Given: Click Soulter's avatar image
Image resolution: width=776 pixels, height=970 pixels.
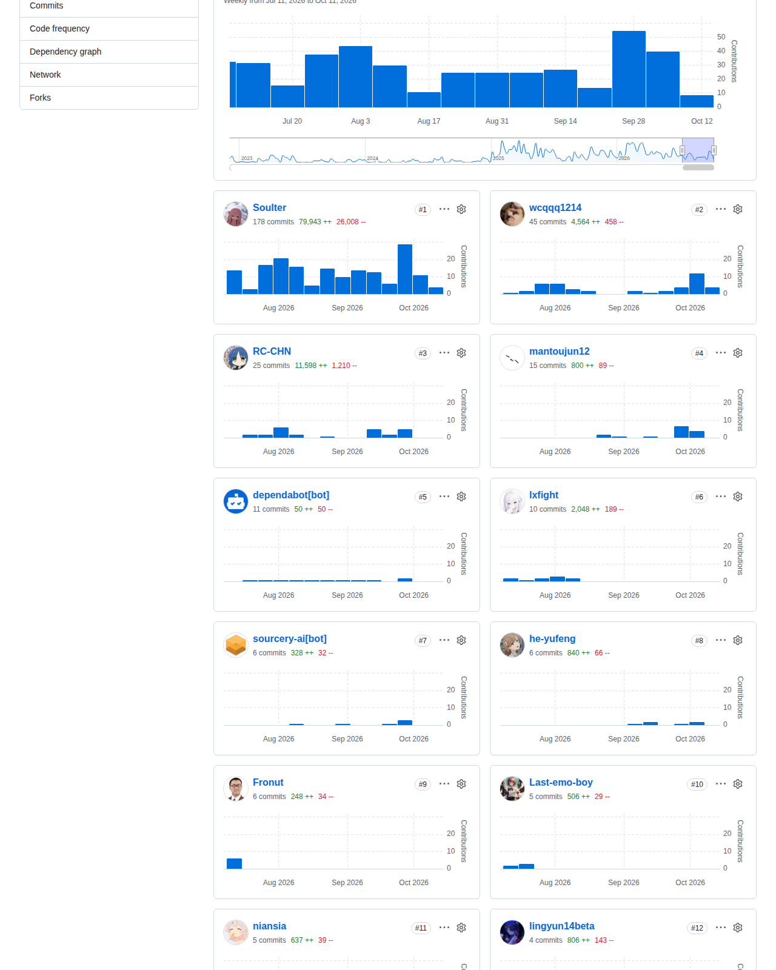Looking at the screenshot, I should point(236,214).
